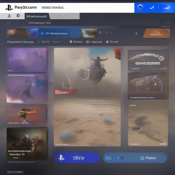Image resolution: width=175 pixels, height=175 pixels.
Task: Click the red bookmark corner on main image
Action: click(117, 54)
